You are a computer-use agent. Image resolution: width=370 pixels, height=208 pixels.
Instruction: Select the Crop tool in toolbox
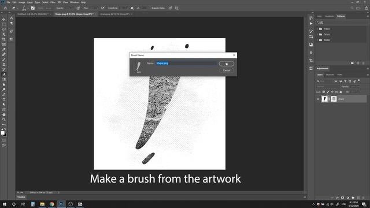pyautogui.click(x=4, y=39)
